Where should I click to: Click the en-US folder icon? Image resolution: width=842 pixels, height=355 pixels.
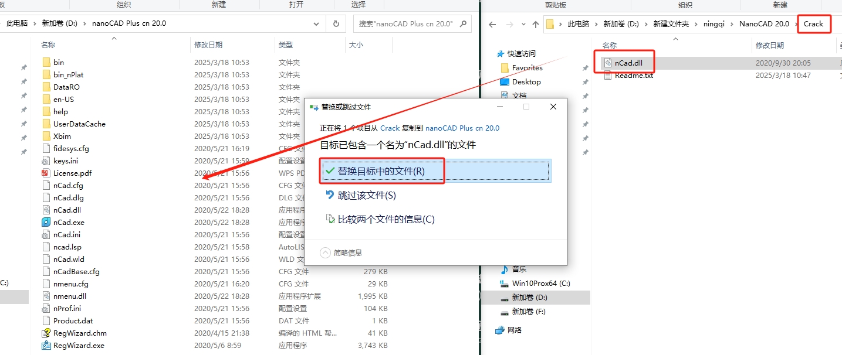(46, 99)
